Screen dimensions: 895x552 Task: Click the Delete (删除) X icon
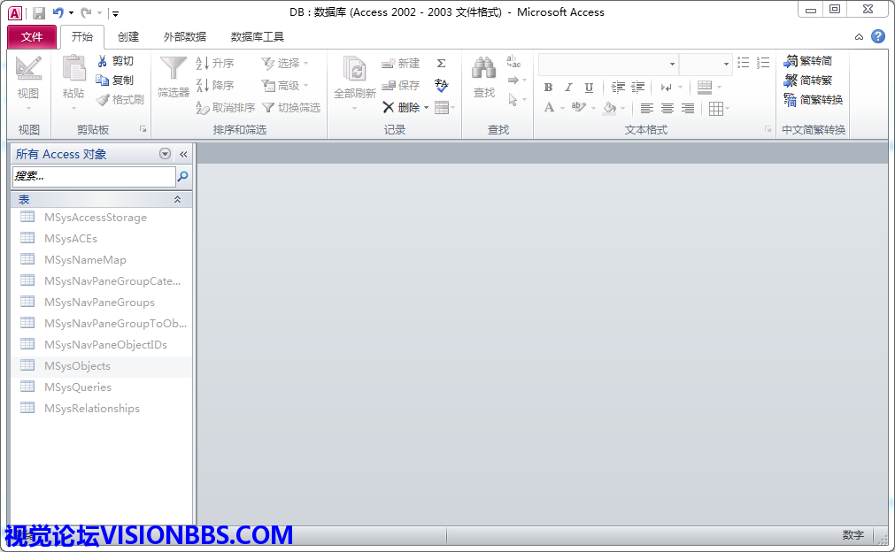[389, 107]
